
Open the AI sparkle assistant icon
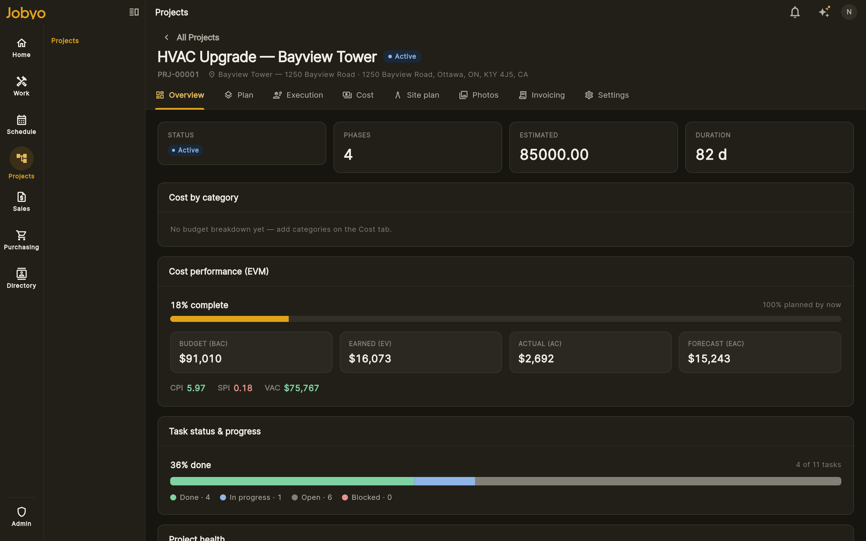824,12
